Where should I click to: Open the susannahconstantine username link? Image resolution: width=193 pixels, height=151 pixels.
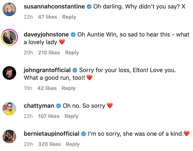coord(54,6)
